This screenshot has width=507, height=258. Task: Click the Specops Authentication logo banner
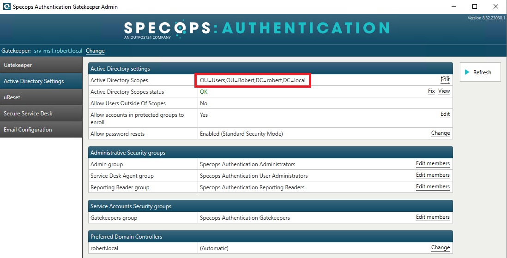coord(256,30)
